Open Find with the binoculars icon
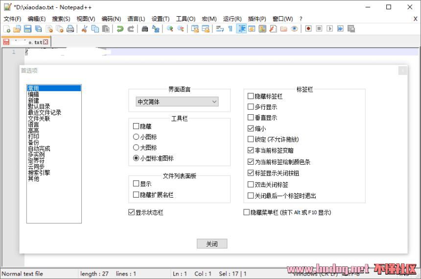The height and width of the screenshot is (279, 421). coord(145,29)
